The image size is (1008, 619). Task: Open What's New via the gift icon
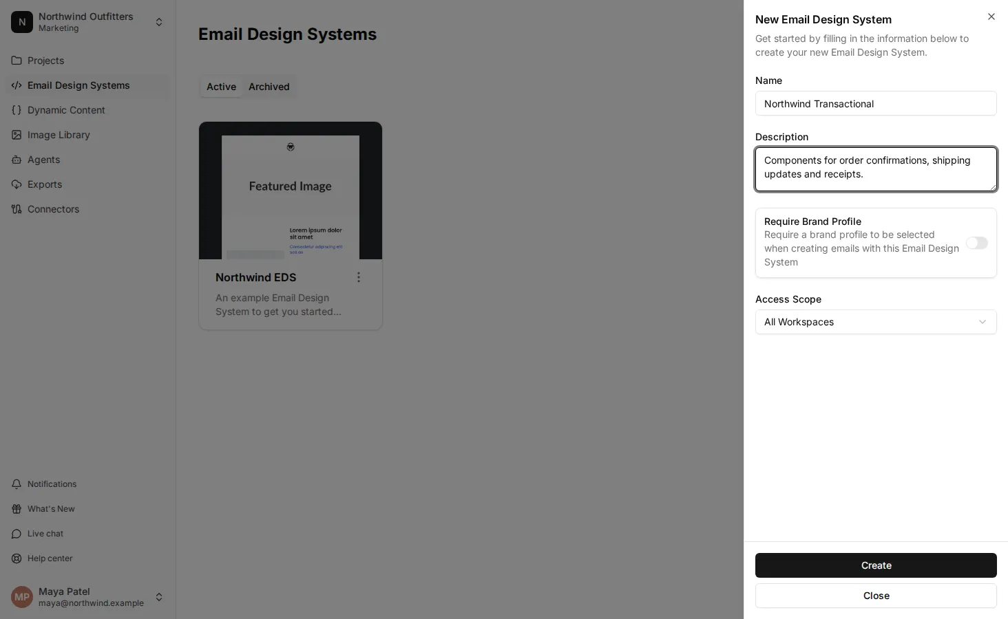[x=17, y=509]
